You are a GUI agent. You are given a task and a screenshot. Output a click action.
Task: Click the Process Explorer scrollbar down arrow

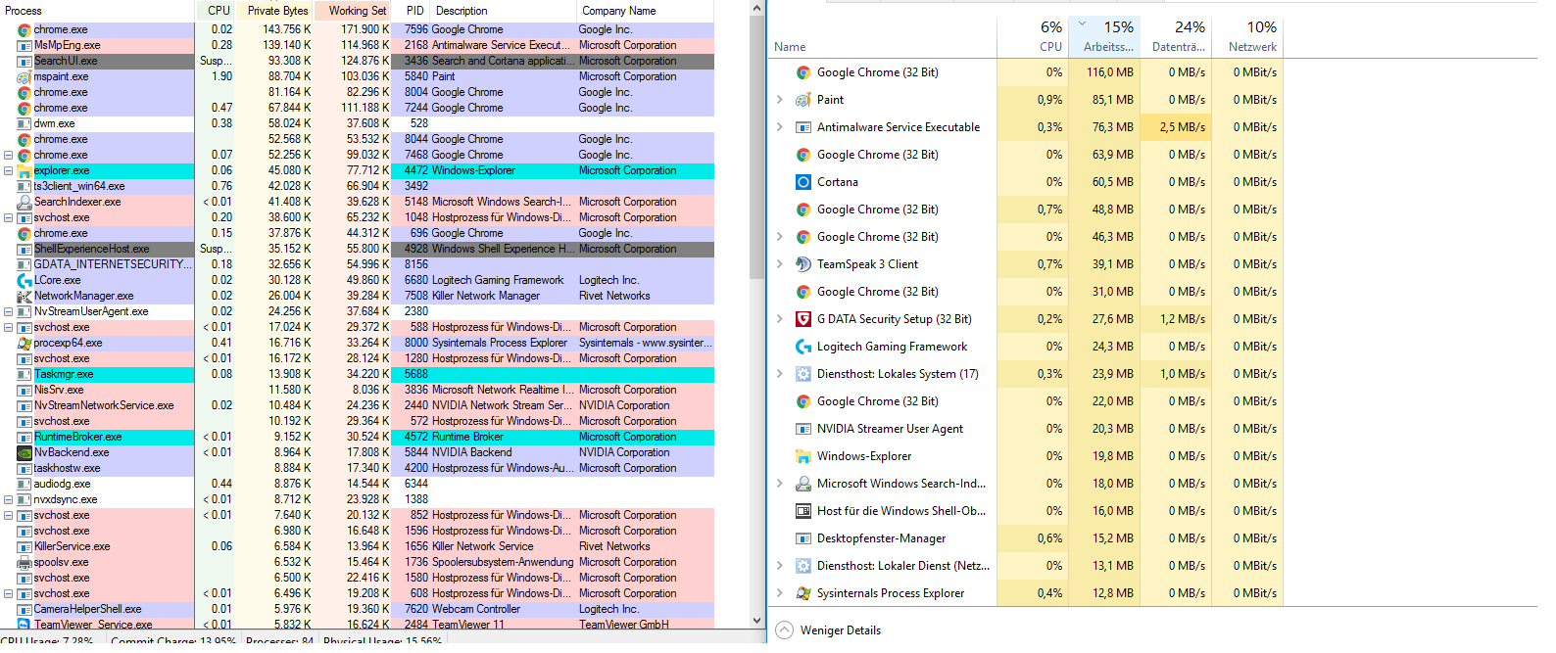[x=756, y=620]
